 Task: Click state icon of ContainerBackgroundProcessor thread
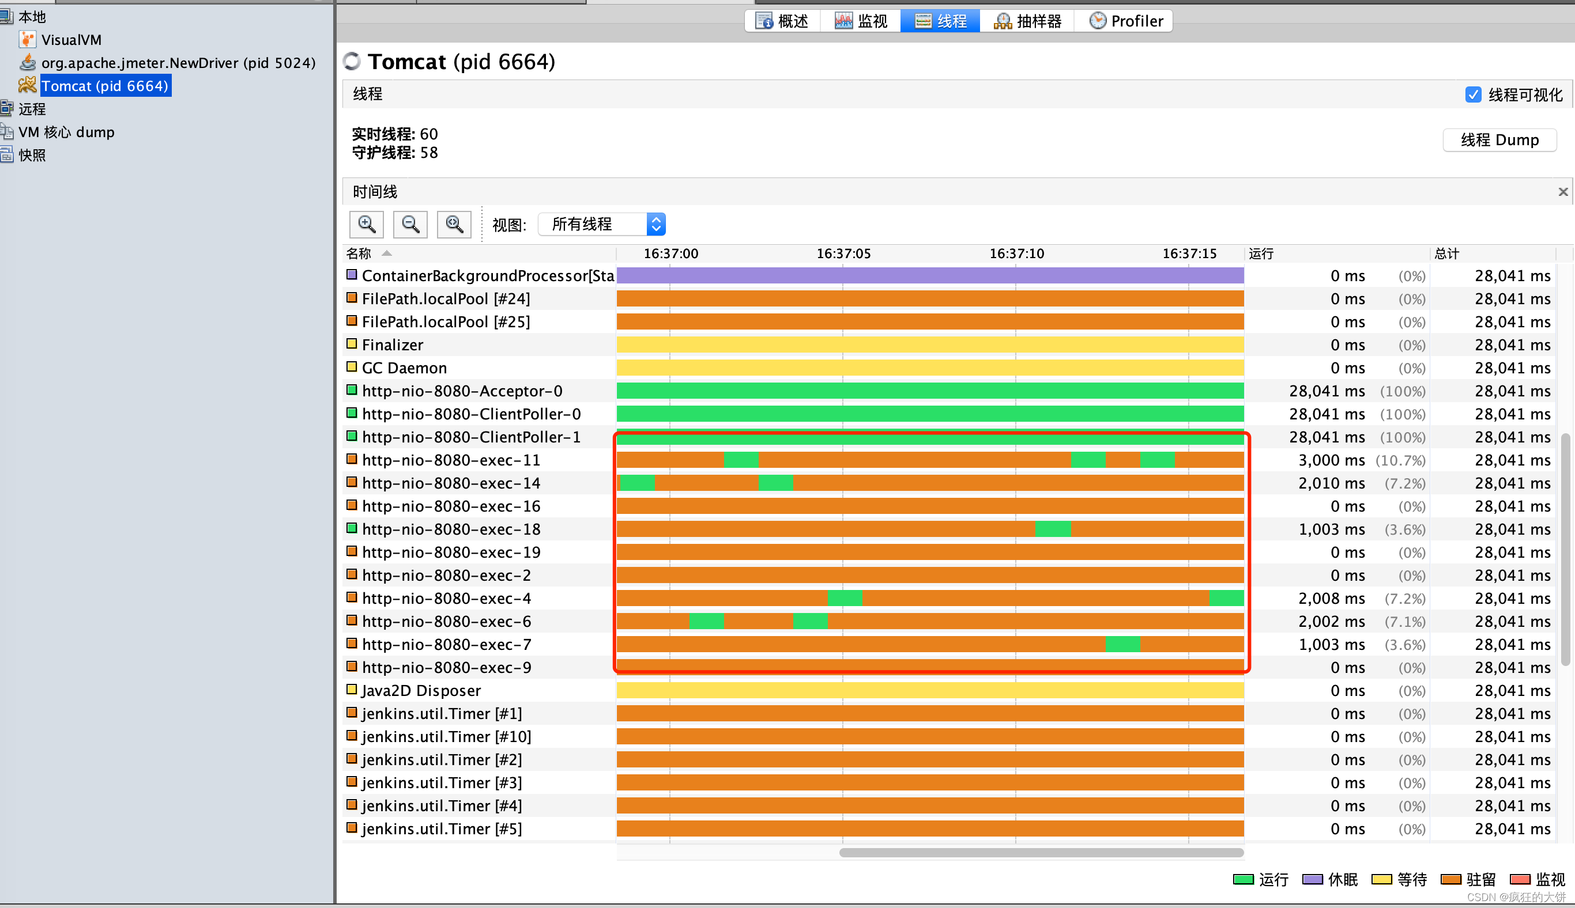(352, 274)
